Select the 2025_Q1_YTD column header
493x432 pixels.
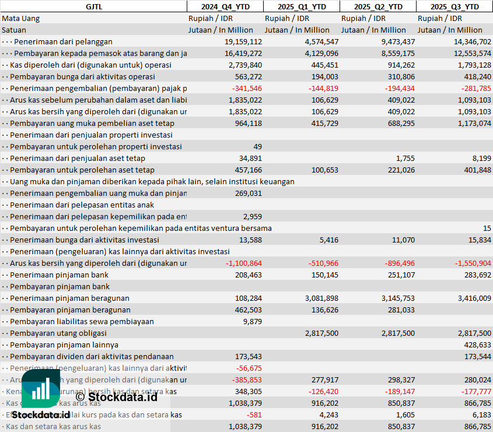click(302, 6)
